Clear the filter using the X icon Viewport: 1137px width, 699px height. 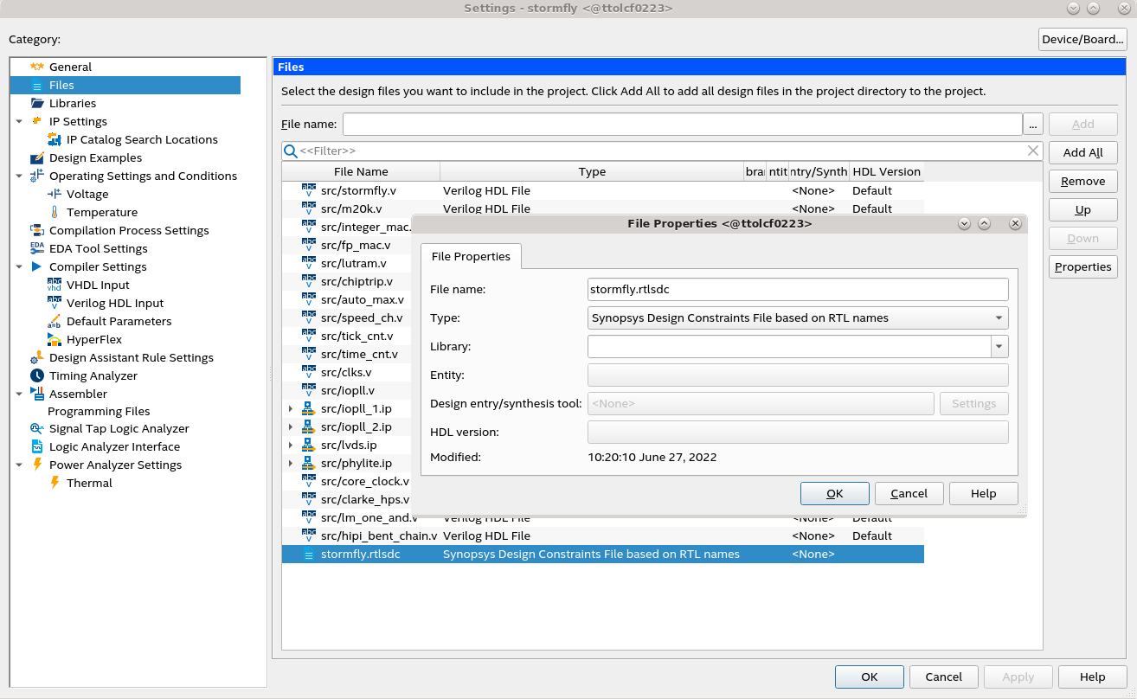[x=1032, y=151]
